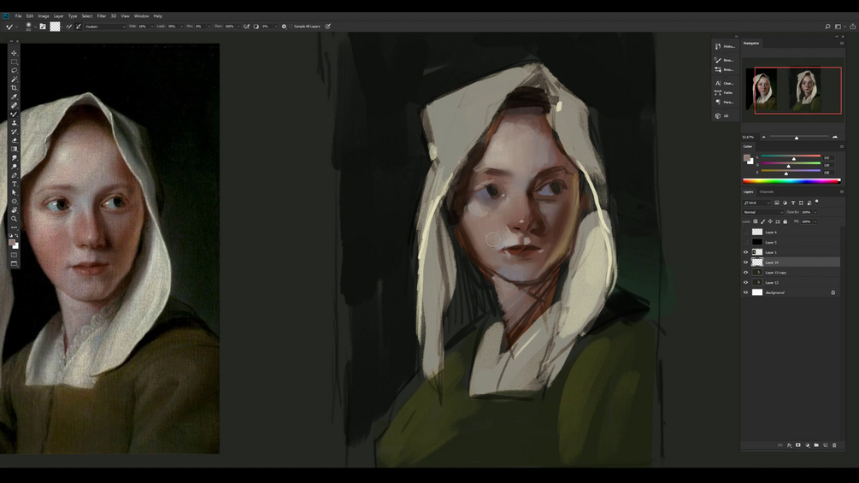Expand the layer Opacity dropdown arrow
The height and width of the screenshot is (483, 859).
click(x=815, y=212)
